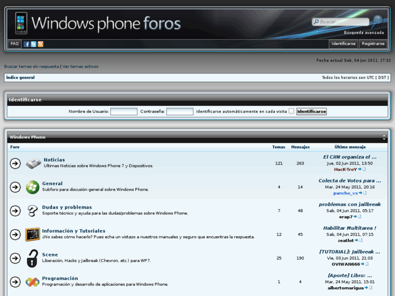Open Ver temas activos link
Screen dimensions: 395x296
[80, 66]
